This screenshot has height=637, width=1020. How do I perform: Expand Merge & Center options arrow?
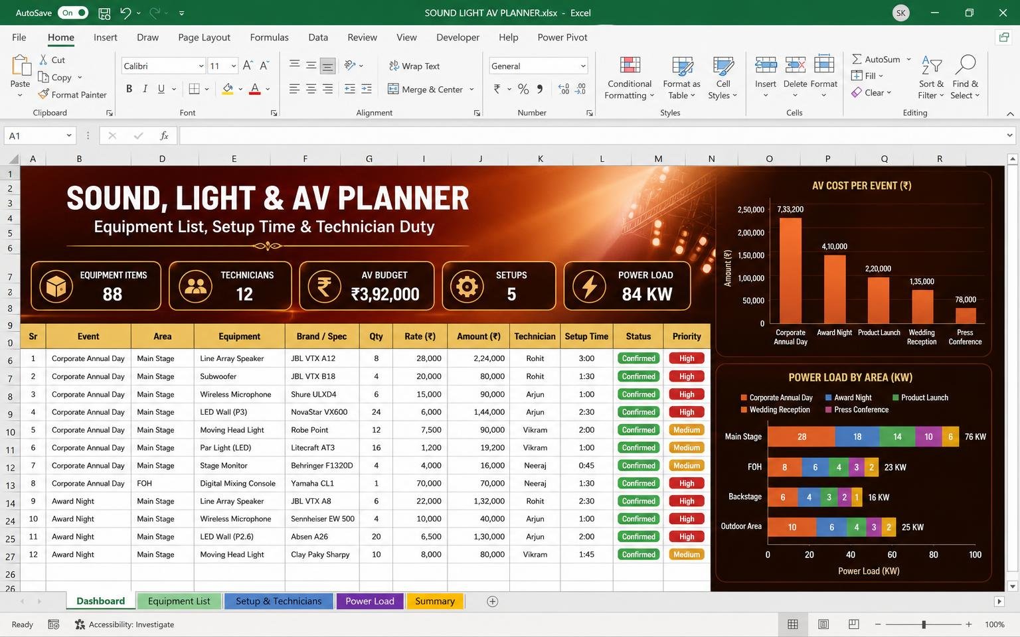(x=471, y=90)
